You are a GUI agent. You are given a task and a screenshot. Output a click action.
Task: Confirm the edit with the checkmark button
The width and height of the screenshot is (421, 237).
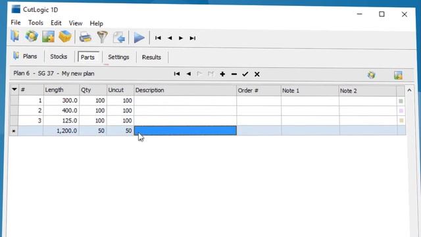(x=245, y=74)
